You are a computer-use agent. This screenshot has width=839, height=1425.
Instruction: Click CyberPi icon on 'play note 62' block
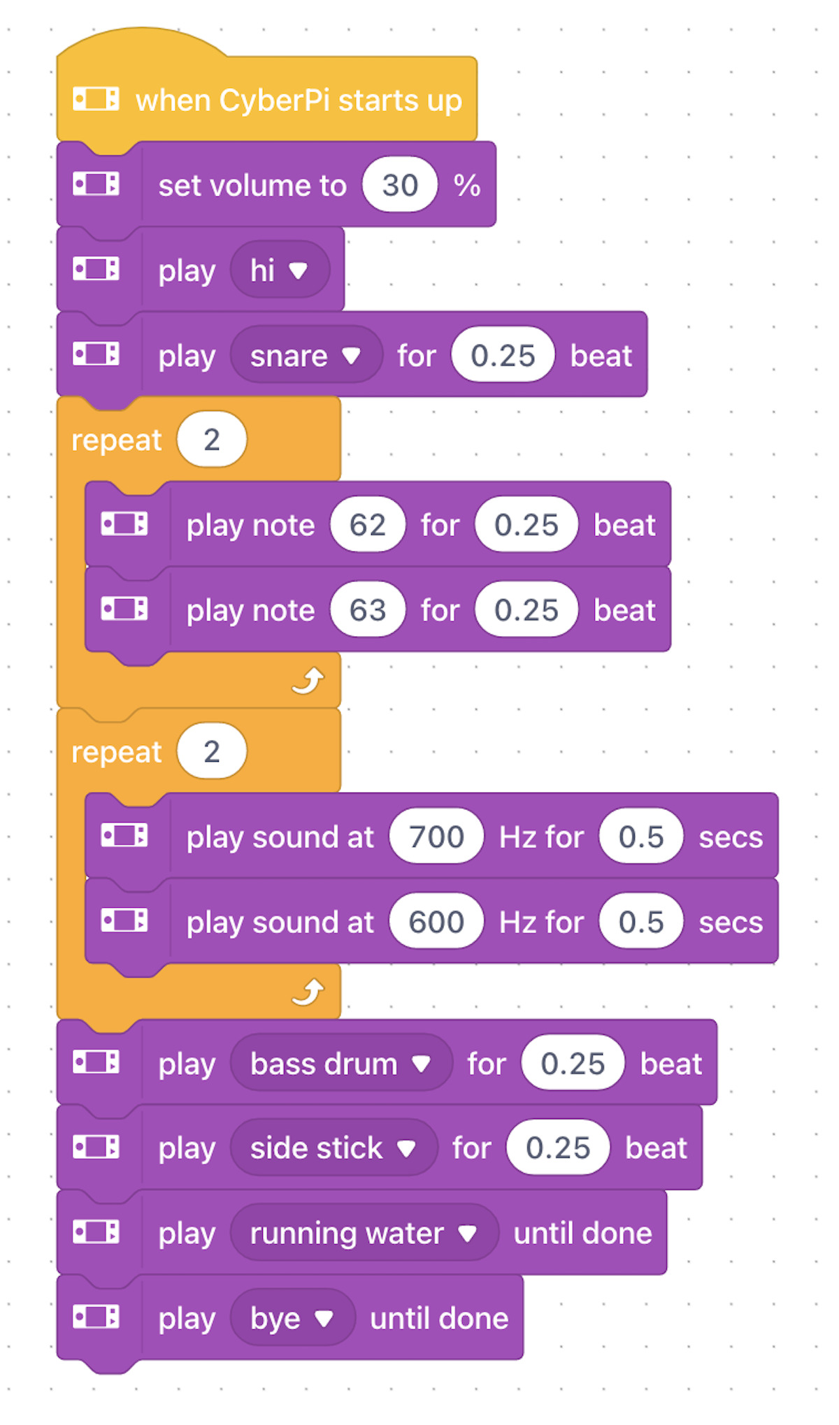pos(124,523)
